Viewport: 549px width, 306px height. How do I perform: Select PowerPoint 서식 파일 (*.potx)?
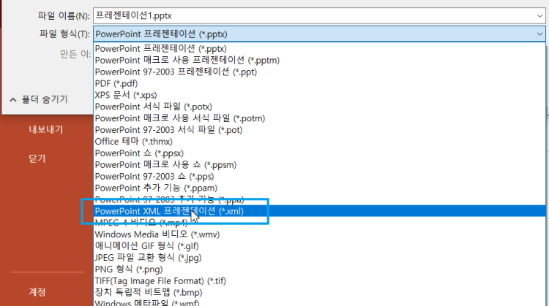(319, 107)
